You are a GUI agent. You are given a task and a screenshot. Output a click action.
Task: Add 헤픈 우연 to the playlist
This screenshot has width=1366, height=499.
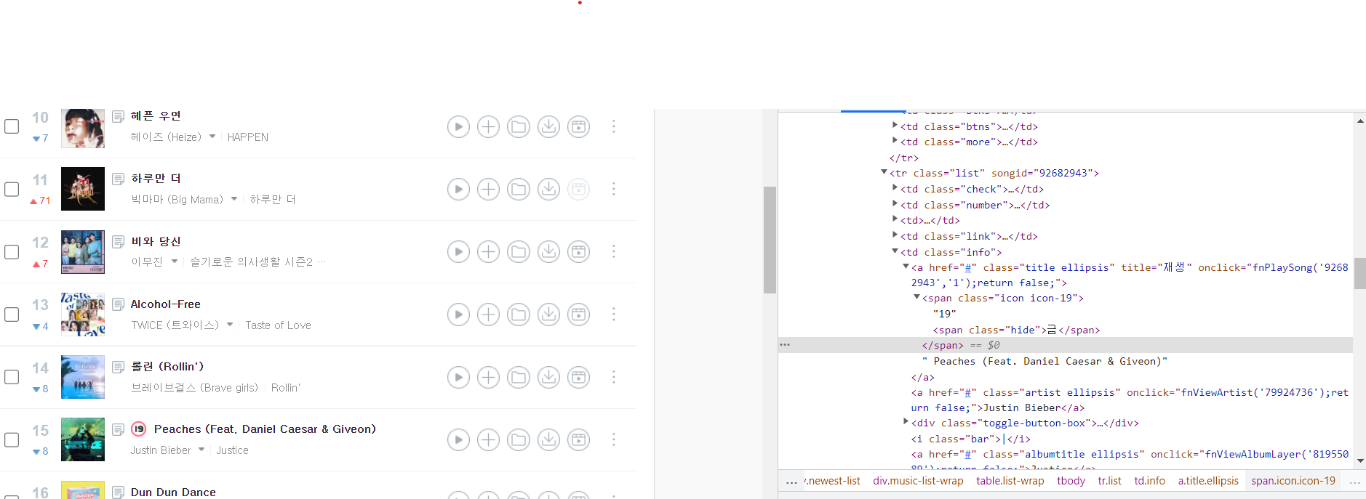pos(488,127)
